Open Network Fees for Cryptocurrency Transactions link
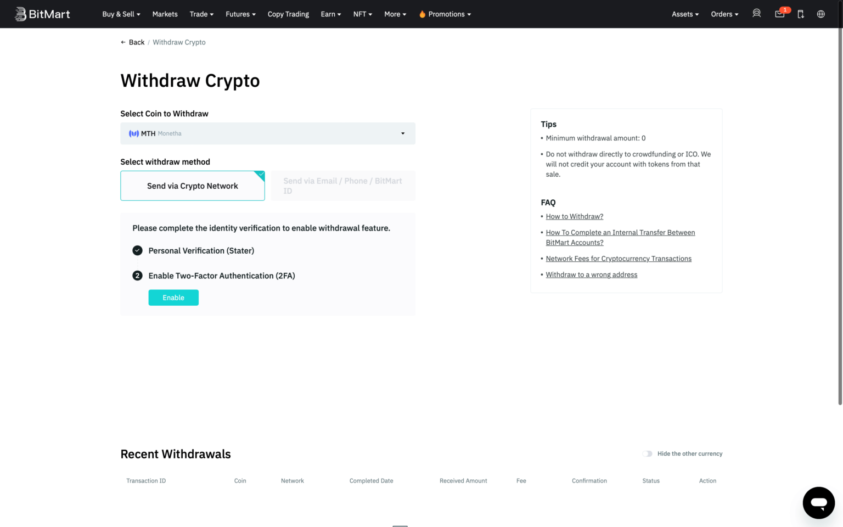This screenshot has height=527, width=843. pyautogui.click(x=619, y=259)
